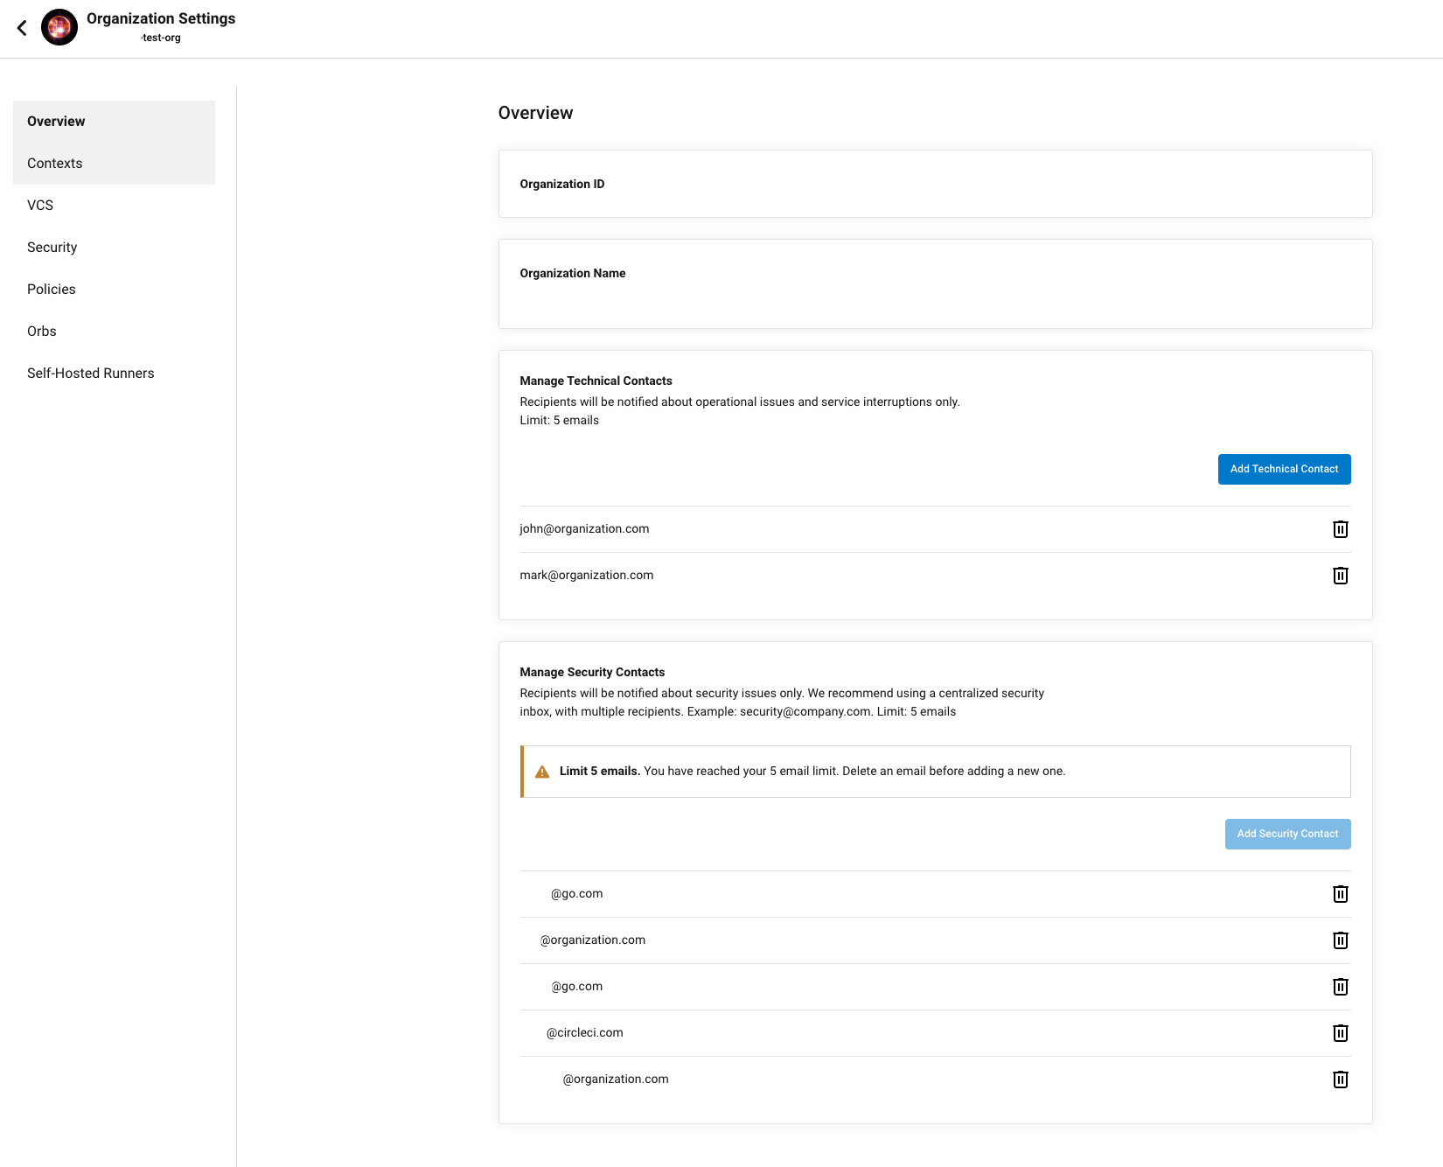Remove mark@organization.com with the trash icon
Screen dimensions: 1443x1167
1340,576
